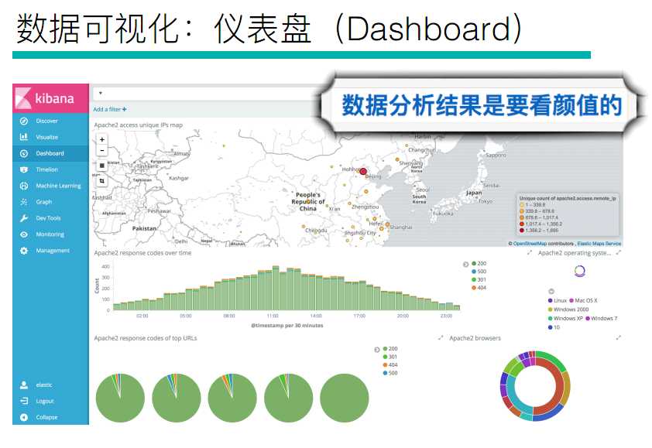Click the Apache2 browsers donut chart
The width and height of the screenshot is (652, 448).
(536, 386)
